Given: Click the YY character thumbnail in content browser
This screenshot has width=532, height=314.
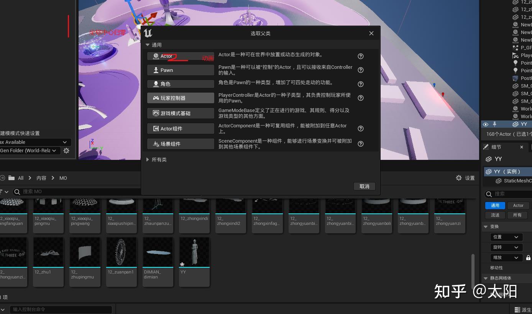Looking at the screenshot, I should (x=194, y=252).
